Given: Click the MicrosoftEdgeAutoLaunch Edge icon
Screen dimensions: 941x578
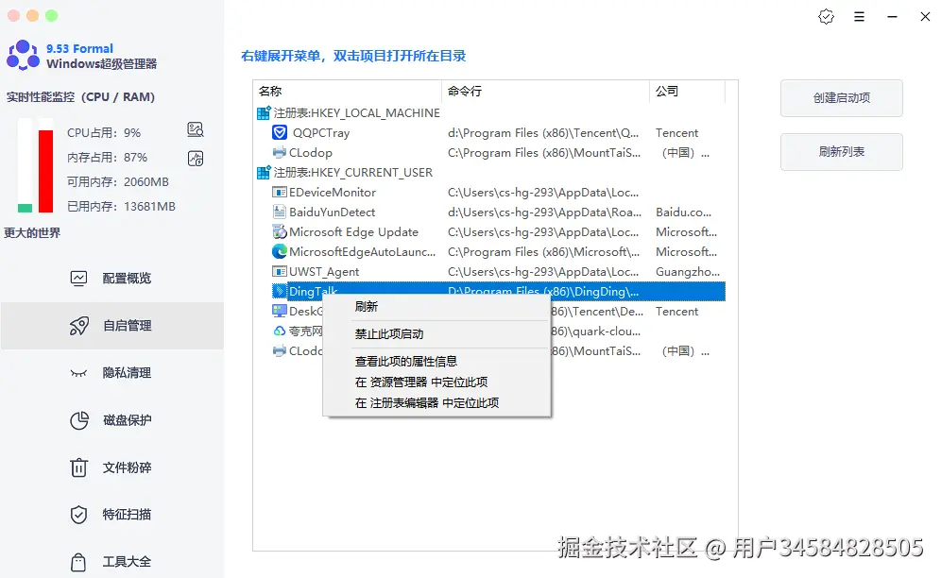Looking at the screenshot, I should tap(280, 251).
